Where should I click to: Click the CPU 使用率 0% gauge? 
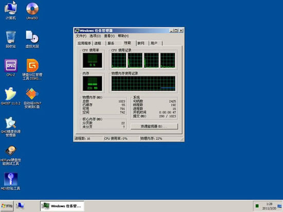(93, 60)
